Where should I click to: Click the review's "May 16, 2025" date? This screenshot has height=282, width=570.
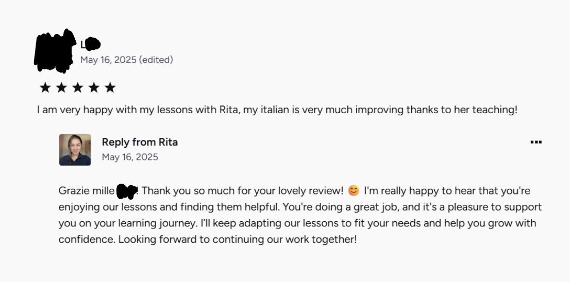(108, 60)
